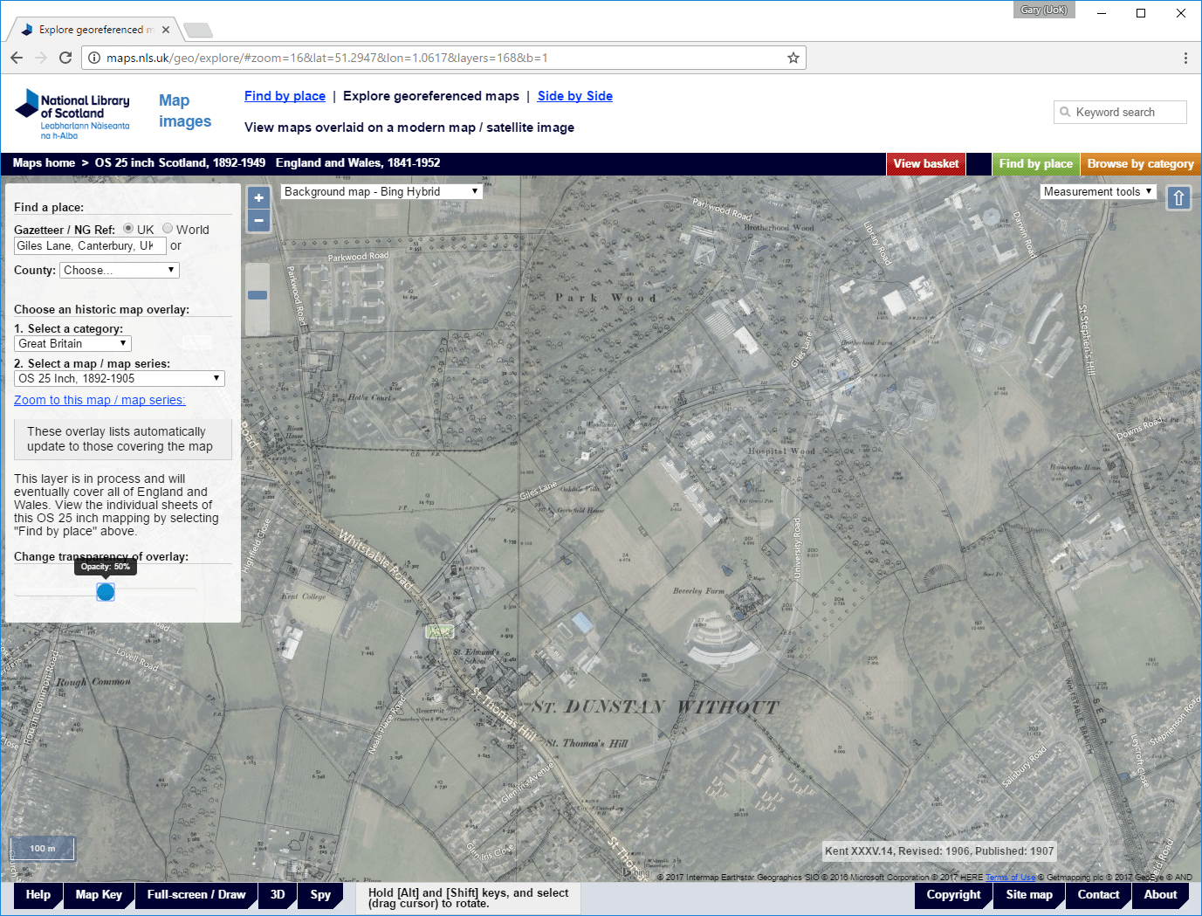Click the browser back arrow
Image resolution: width=1202 pixels, height=916 pixels.
click(17, 58)
